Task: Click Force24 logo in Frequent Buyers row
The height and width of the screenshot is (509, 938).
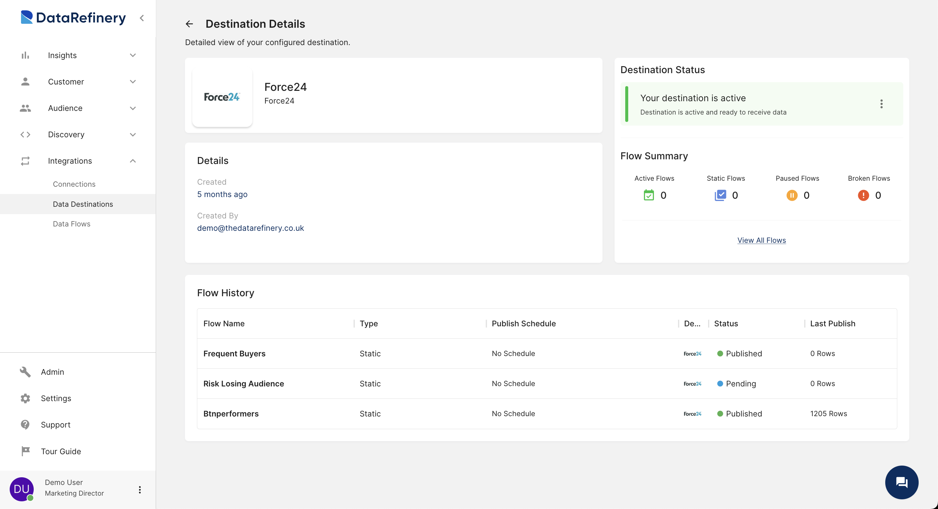Action: click(x=692, y=353)
